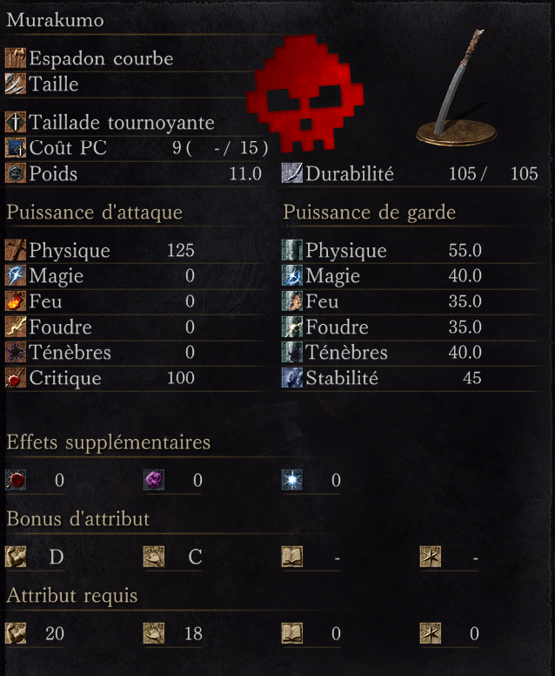The image size is (555, 676).
Task: Click the Puissance de garde heading
Action: point(370,213)
